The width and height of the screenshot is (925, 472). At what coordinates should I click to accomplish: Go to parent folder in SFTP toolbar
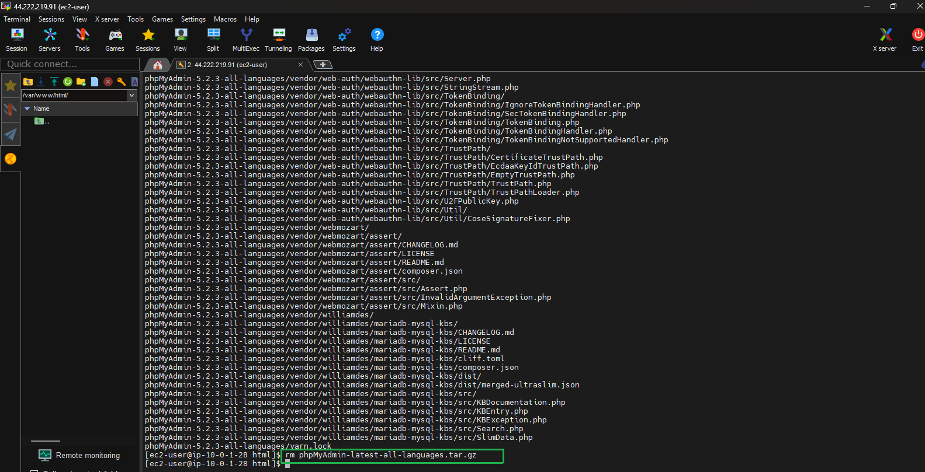pyautogui.click(x=28, y=82)
